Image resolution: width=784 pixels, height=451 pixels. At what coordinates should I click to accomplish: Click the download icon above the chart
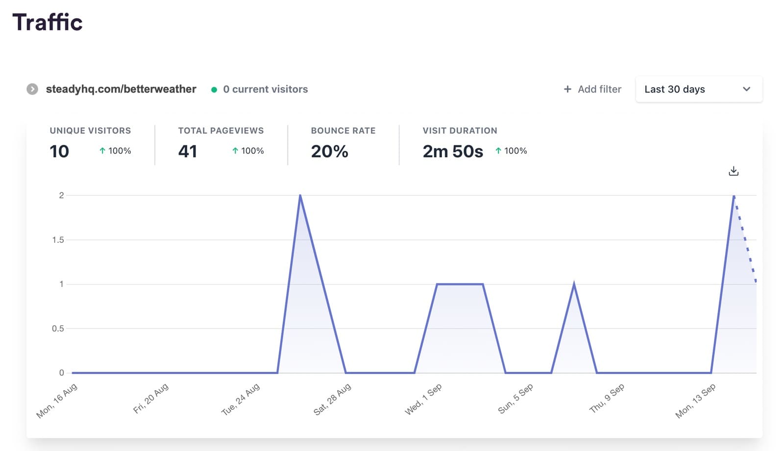[x=733, y=171]
